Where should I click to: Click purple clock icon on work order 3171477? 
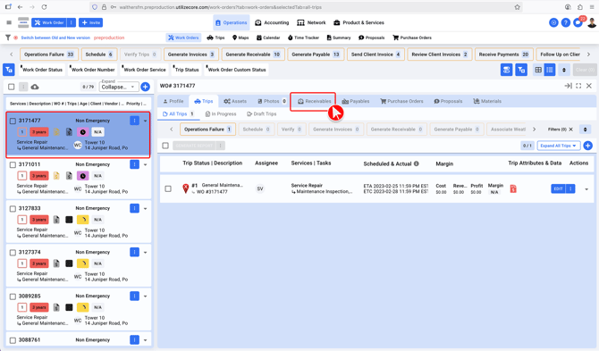83,132
